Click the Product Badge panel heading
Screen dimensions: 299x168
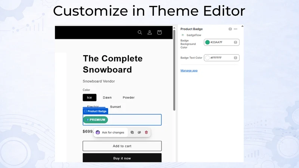pyautogui.click(x=191, y=29)
